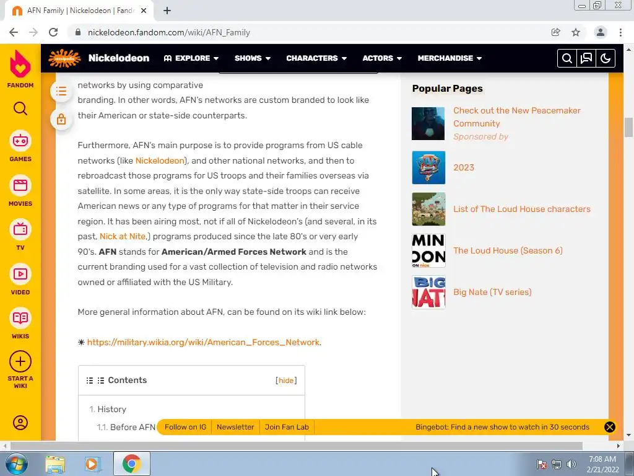
Task: Open the Movies section icon
Action: click(x=20, y=185)
